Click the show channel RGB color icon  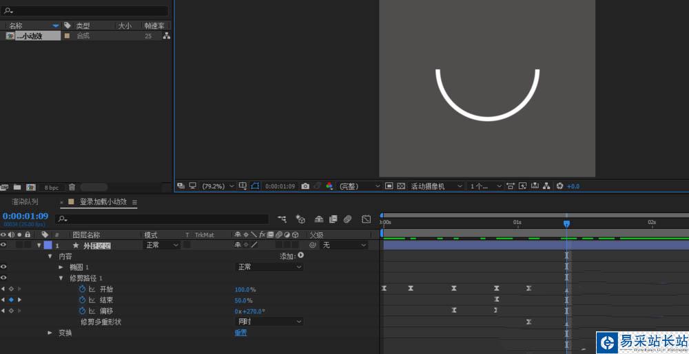click(x=329, y=186)
